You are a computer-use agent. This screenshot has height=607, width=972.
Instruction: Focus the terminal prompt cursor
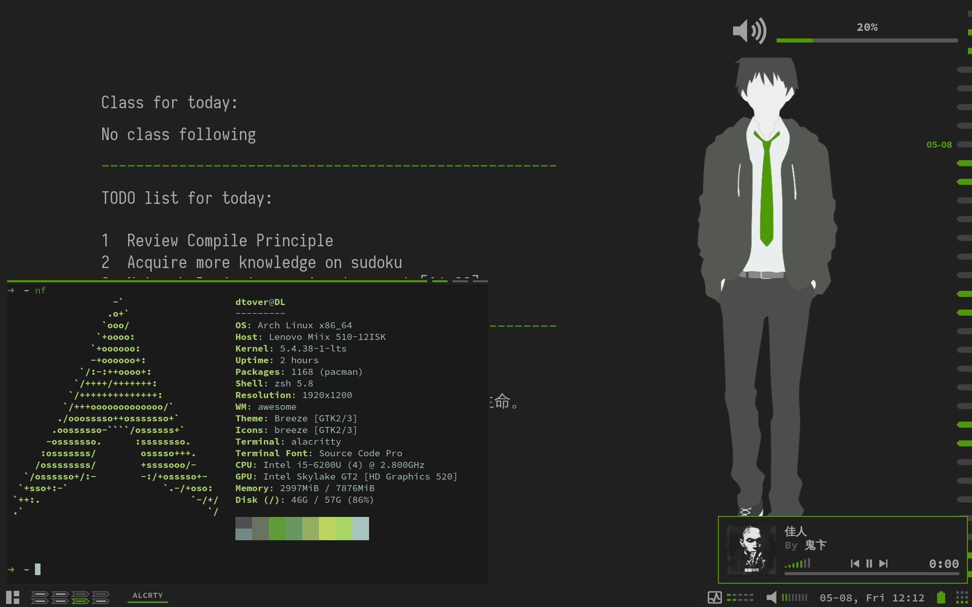point(37,570)
